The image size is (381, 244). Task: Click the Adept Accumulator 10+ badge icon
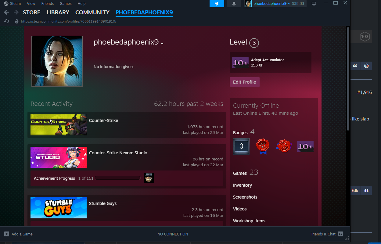240,63
